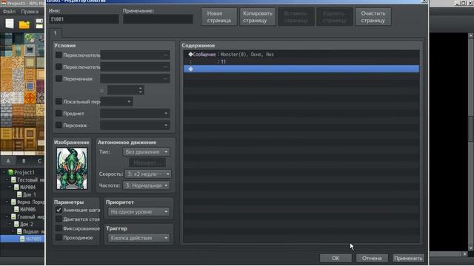This screenshot has height=266, width=474.
Task: Switch to tileset tab B
Action: tap(24, 161)
